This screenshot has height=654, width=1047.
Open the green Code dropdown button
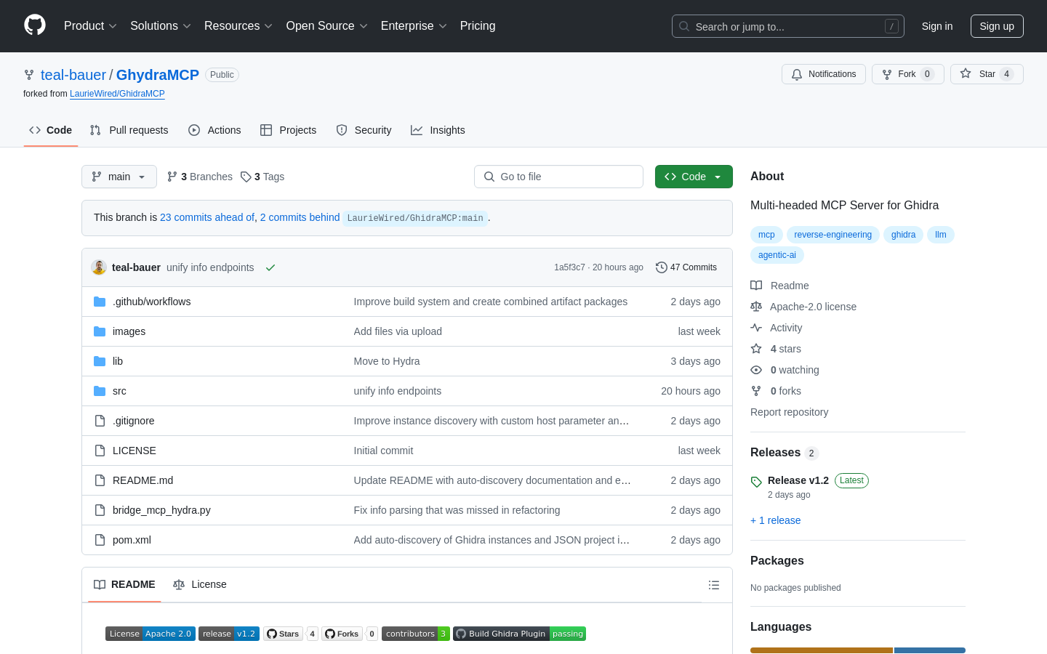(x=694, y=177)
